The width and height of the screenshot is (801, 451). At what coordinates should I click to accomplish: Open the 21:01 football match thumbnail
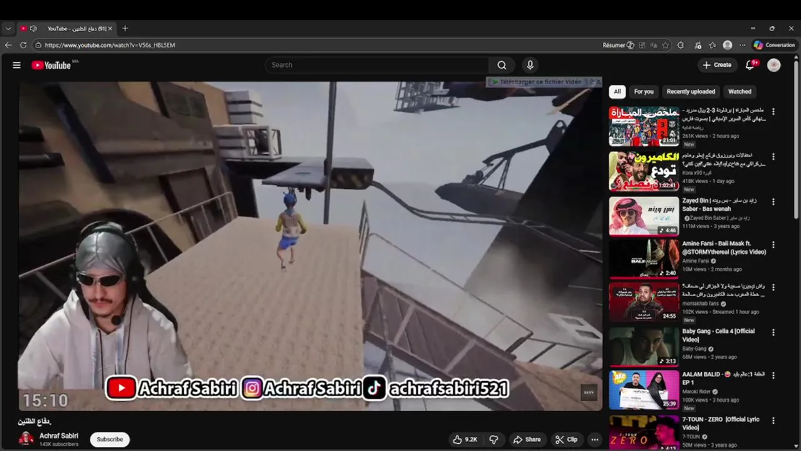(x=644, y=126)
